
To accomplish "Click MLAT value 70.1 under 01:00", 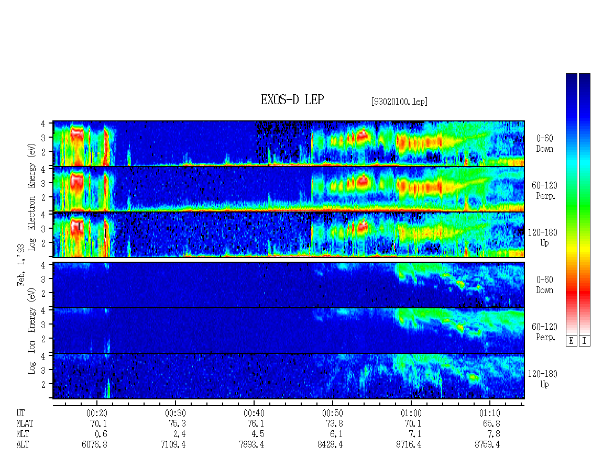I will click(x=413, y=423).
